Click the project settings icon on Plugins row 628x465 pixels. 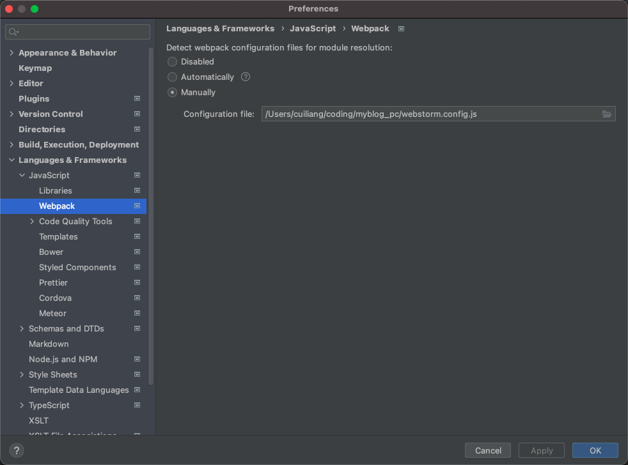pos(137,98)
